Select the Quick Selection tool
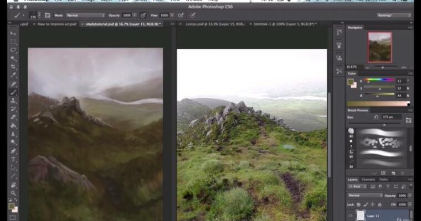The image size is (421, 221). (x=13, y=59)
